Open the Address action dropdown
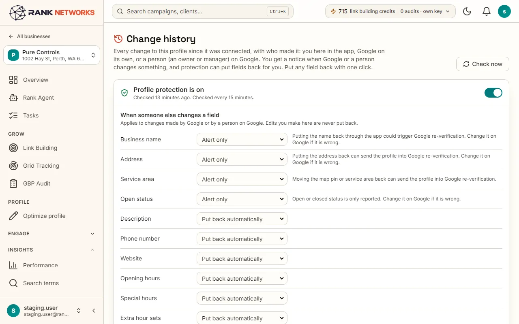Screen dimensions: 519x324 point(242,159)
